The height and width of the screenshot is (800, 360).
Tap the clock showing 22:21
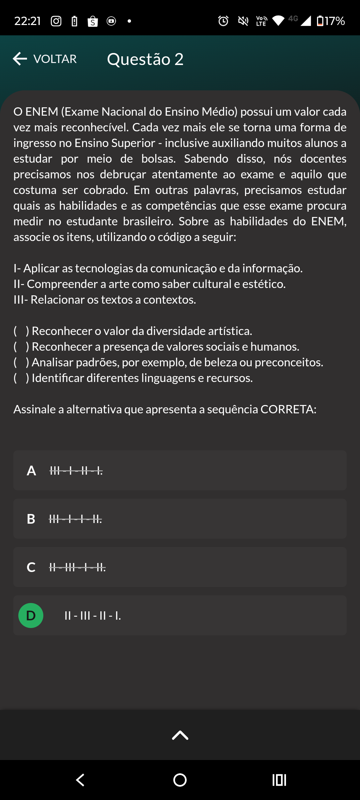[28, 21]
